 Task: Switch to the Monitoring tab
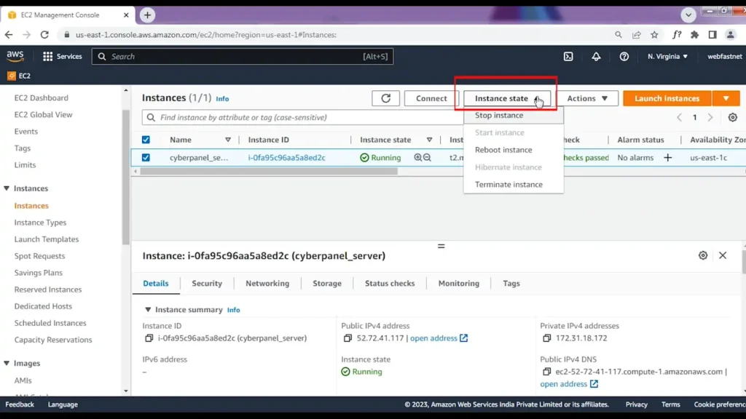click(459, 283)
